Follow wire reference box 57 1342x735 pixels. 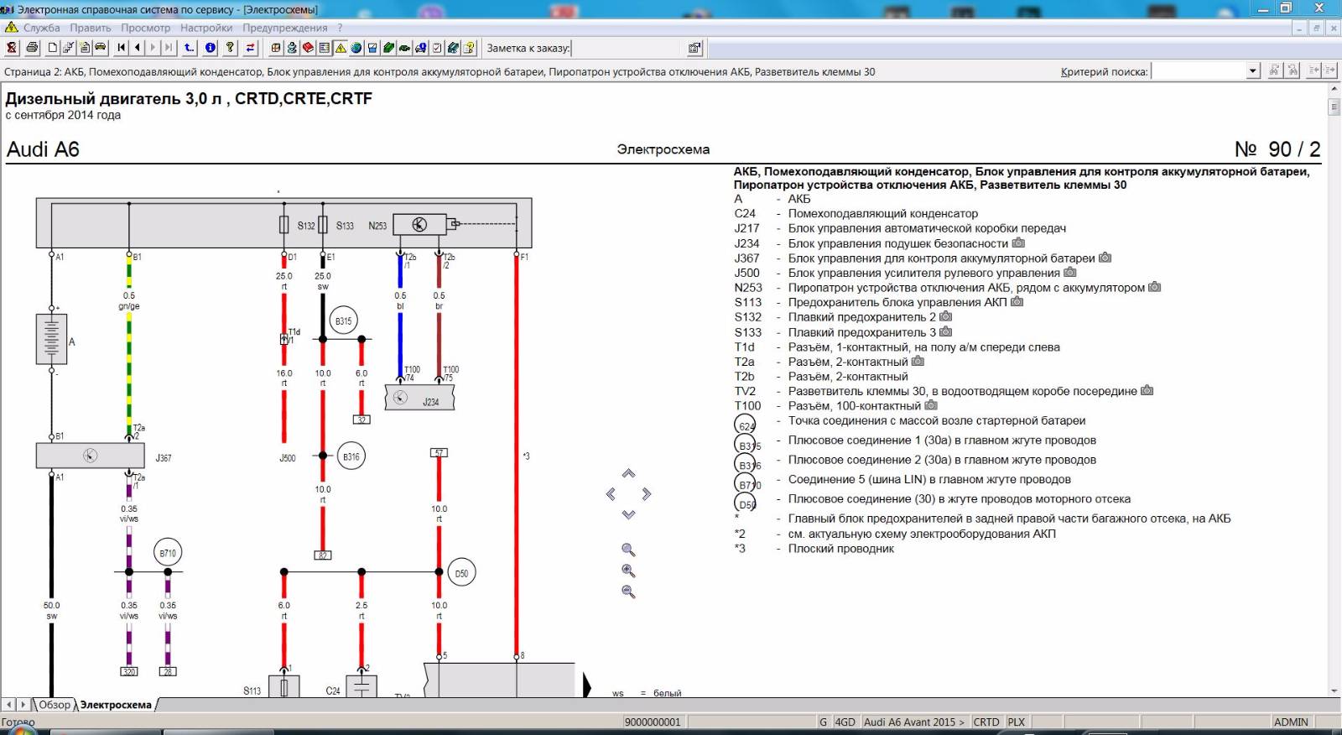tap(439, 452)
